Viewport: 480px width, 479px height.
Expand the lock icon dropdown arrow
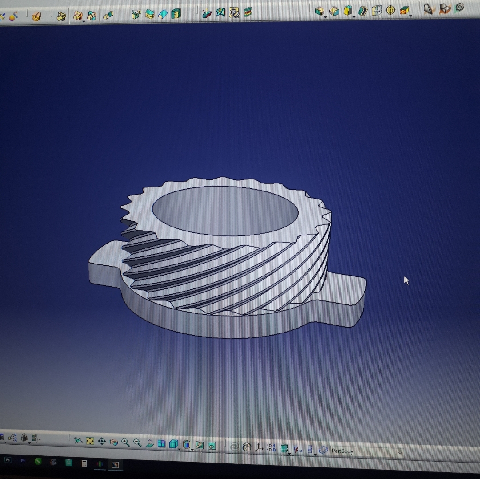(x=30, y=443)
